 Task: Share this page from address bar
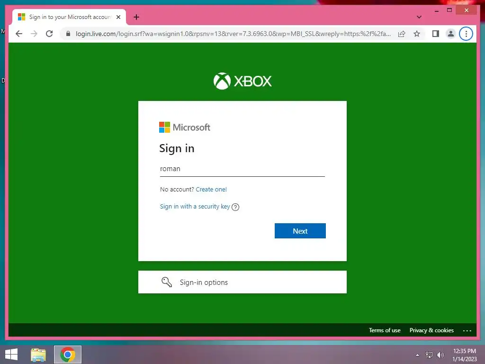tap(402, 34)
